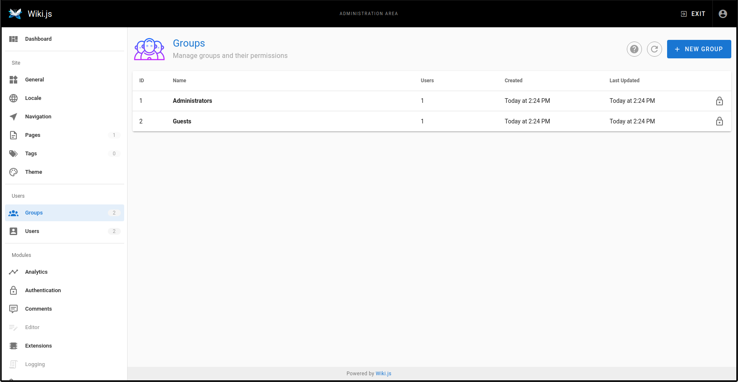Exit the administration area
Screen dimensions: 738x382
693,14
